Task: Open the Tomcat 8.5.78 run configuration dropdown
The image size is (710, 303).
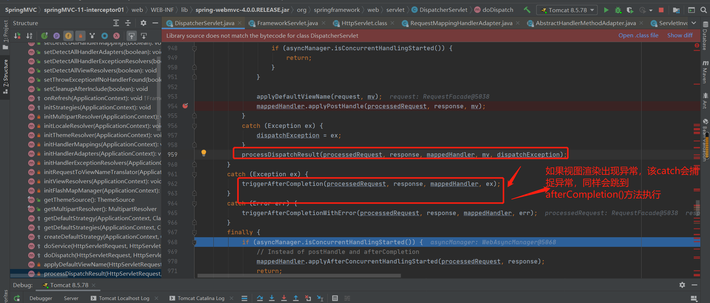Action: pos(567,10)
